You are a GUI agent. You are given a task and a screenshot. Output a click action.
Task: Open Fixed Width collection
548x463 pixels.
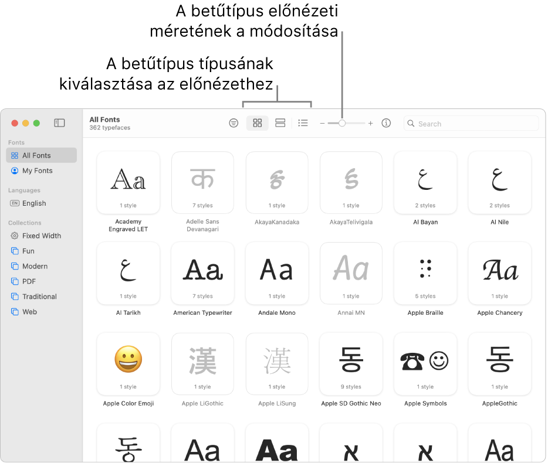(42, 236)
